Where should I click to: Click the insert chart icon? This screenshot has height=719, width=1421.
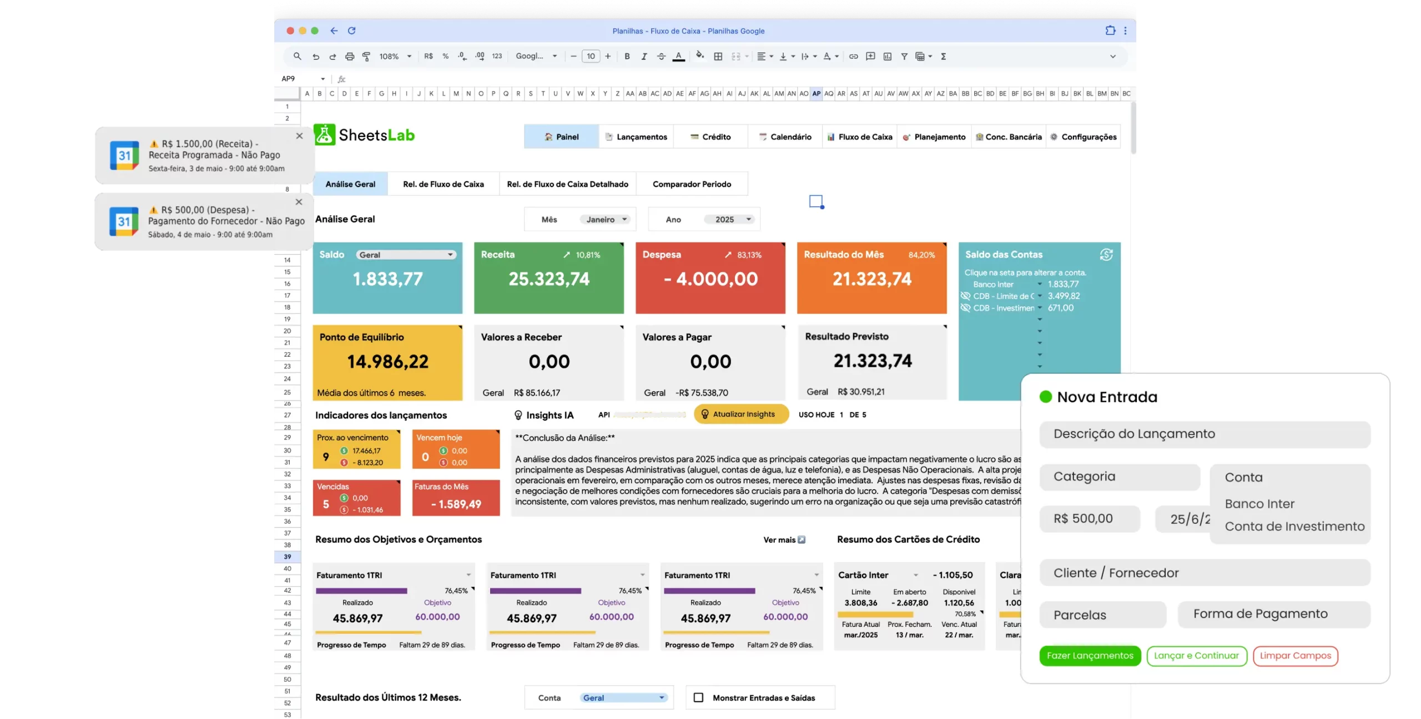click(887, 56)
